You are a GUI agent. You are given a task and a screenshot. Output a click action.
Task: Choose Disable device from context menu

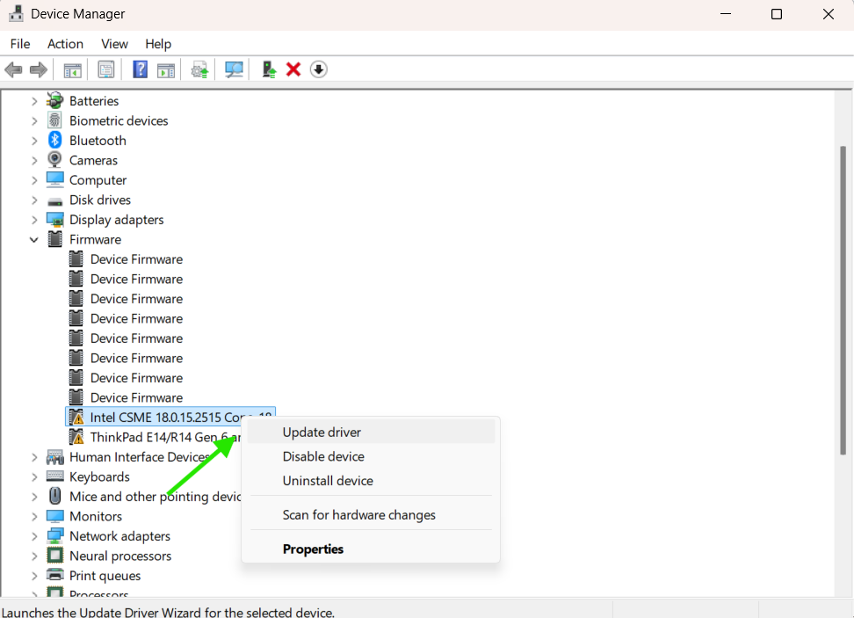coord(371,456)
